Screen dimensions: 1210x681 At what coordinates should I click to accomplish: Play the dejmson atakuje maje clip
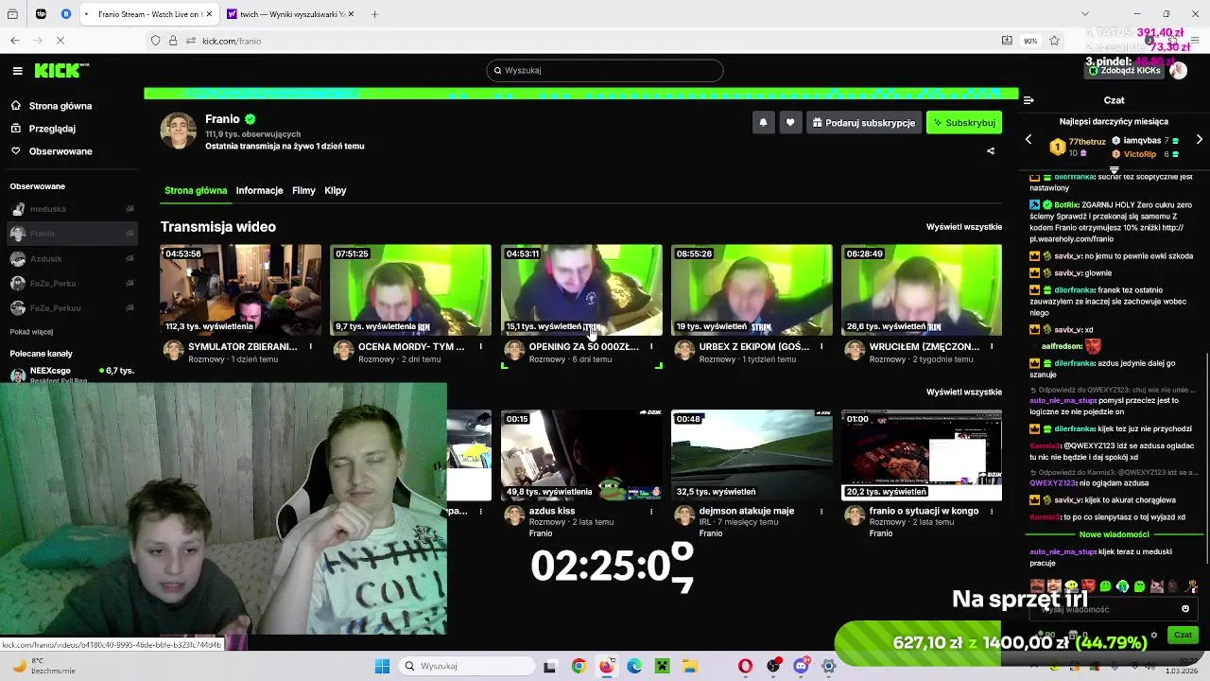pos(752,455)
